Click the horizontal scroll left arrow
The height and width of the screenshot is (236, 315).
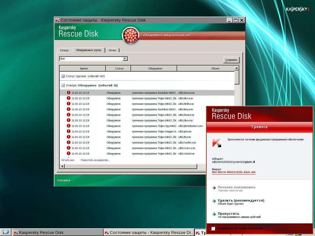pos(62,166)
